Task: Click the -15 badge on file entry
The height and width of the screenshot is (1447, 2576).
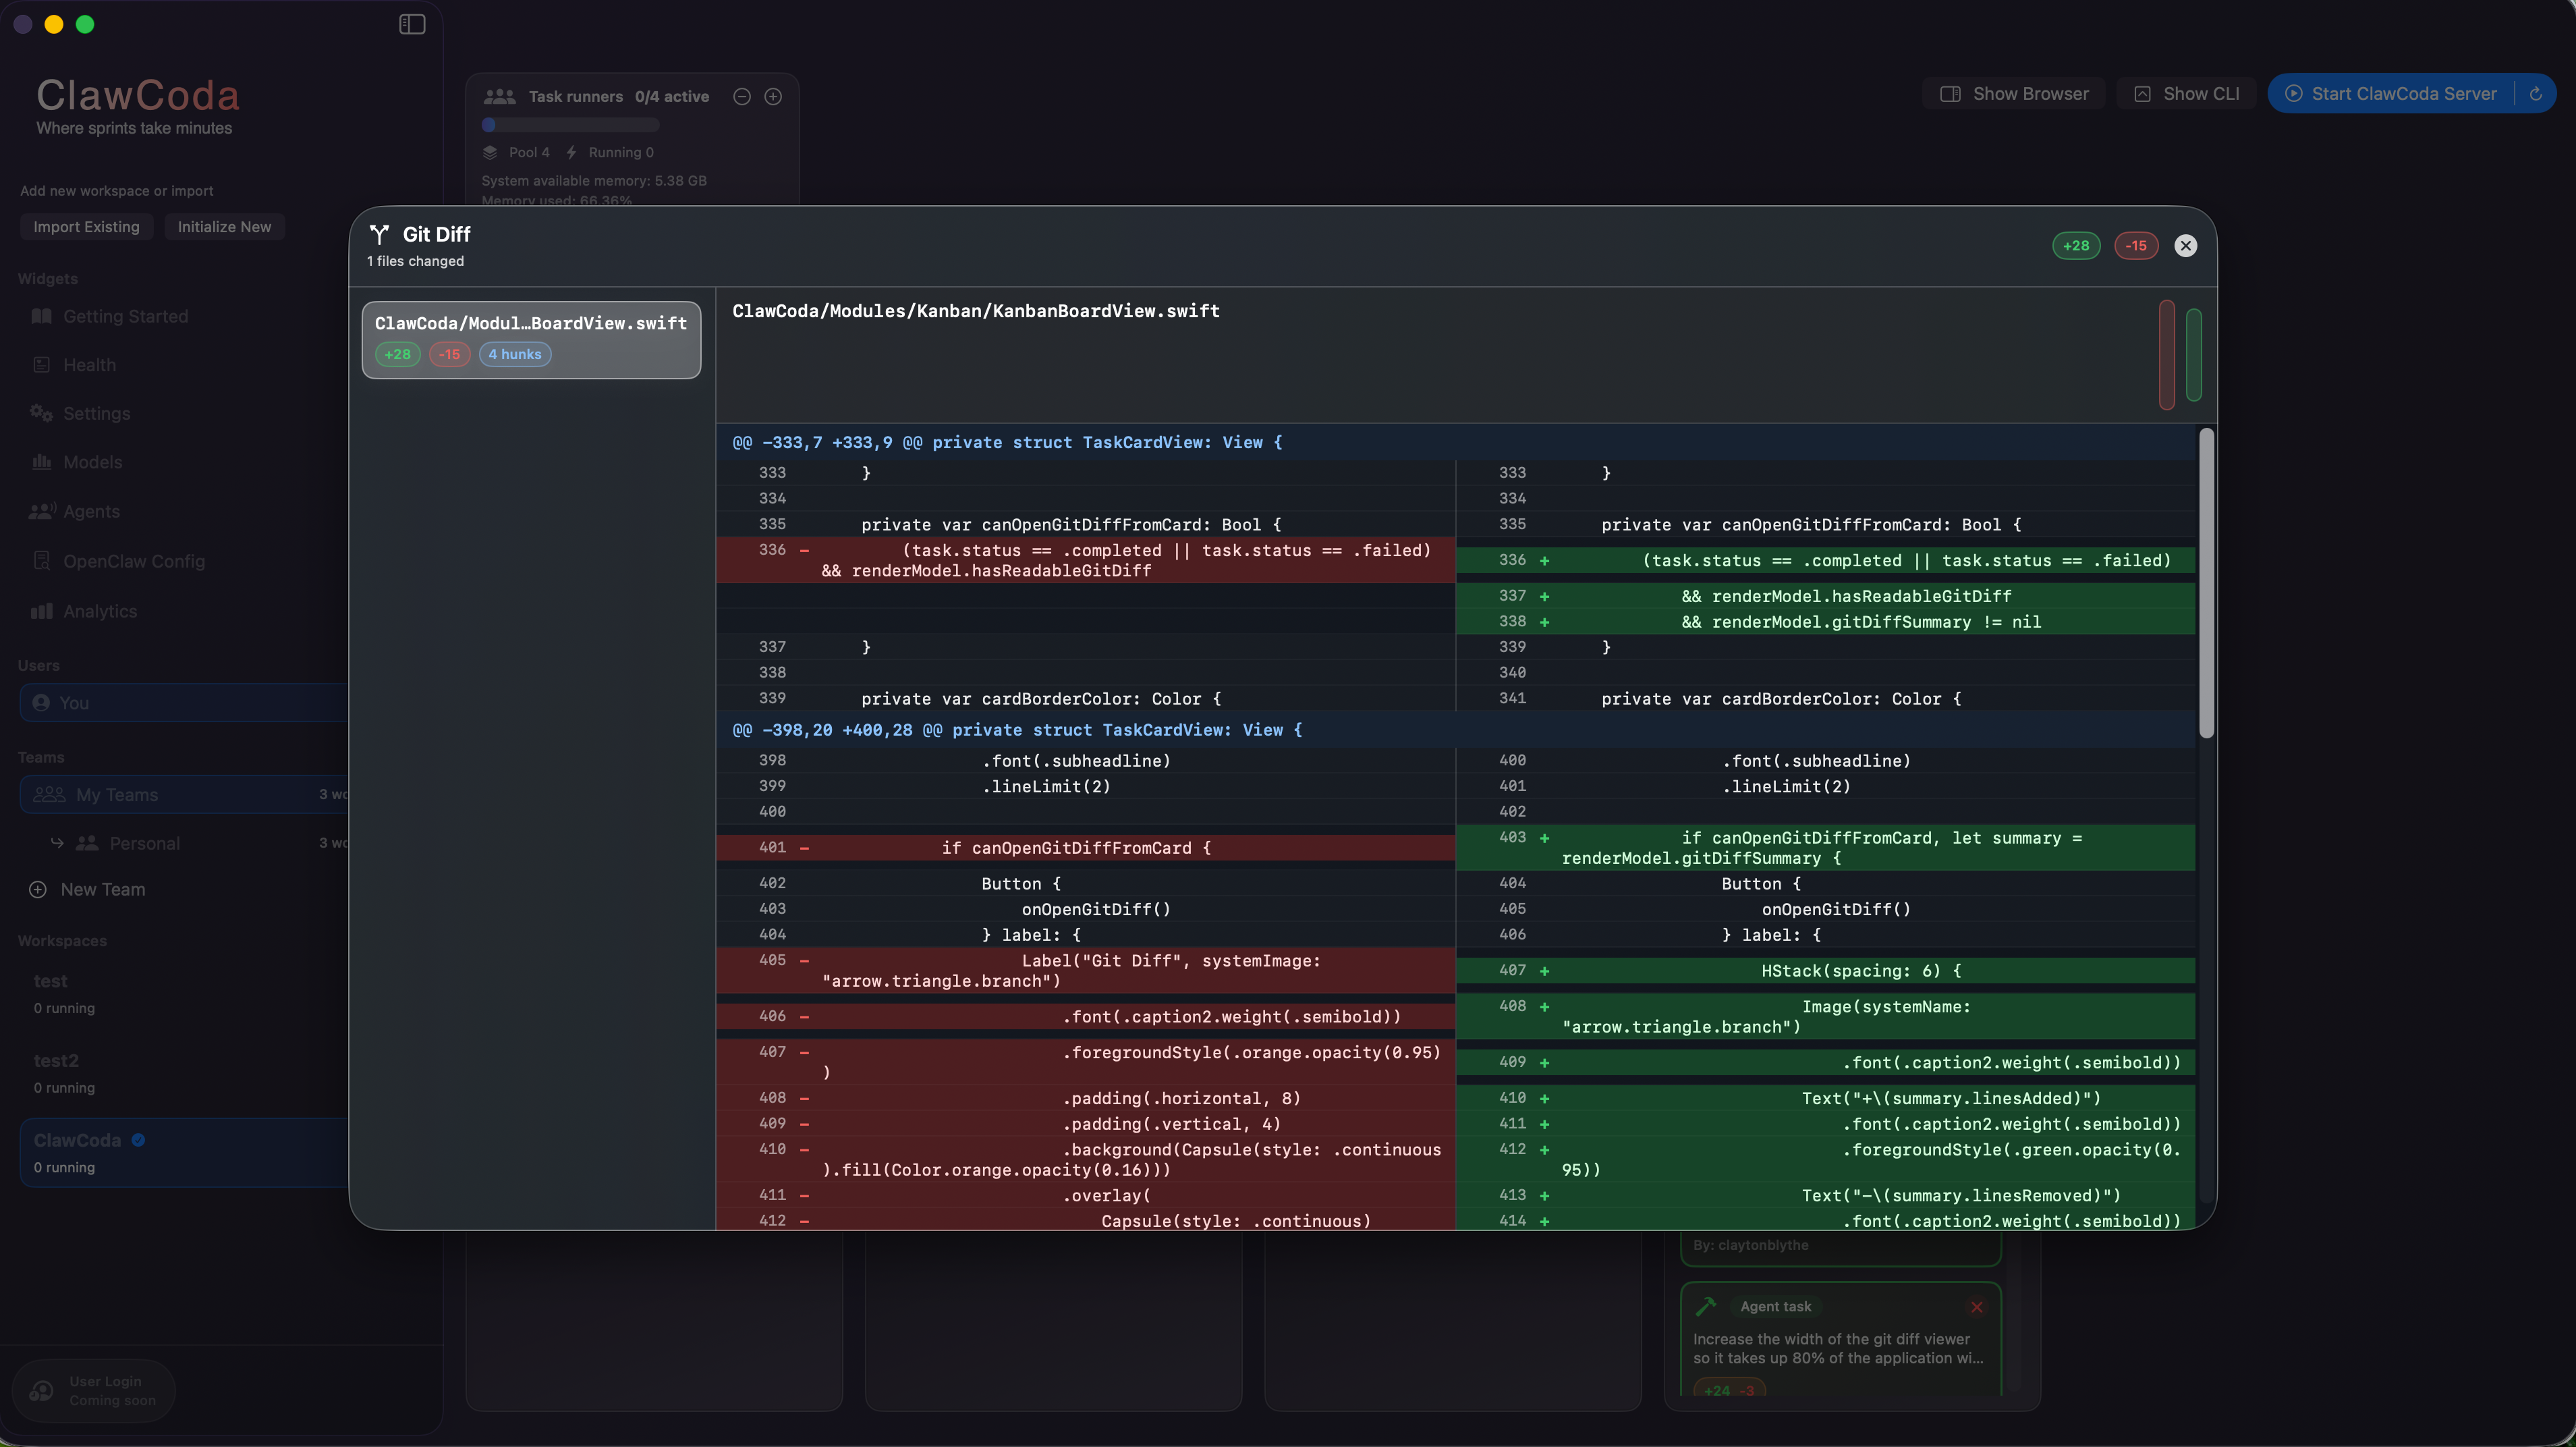Action: [x=450, y=354]
